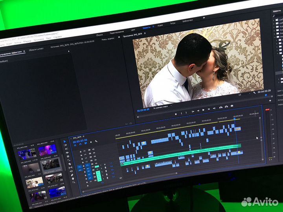Toggle A1 source patching button
The width and height of the screenshot is (283, 212).
[x=80, y=170]
